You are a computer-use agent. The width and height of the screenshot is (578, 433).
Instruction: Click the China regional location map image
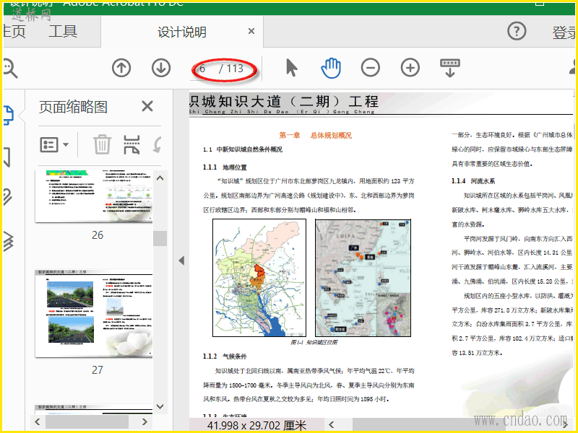363,278
